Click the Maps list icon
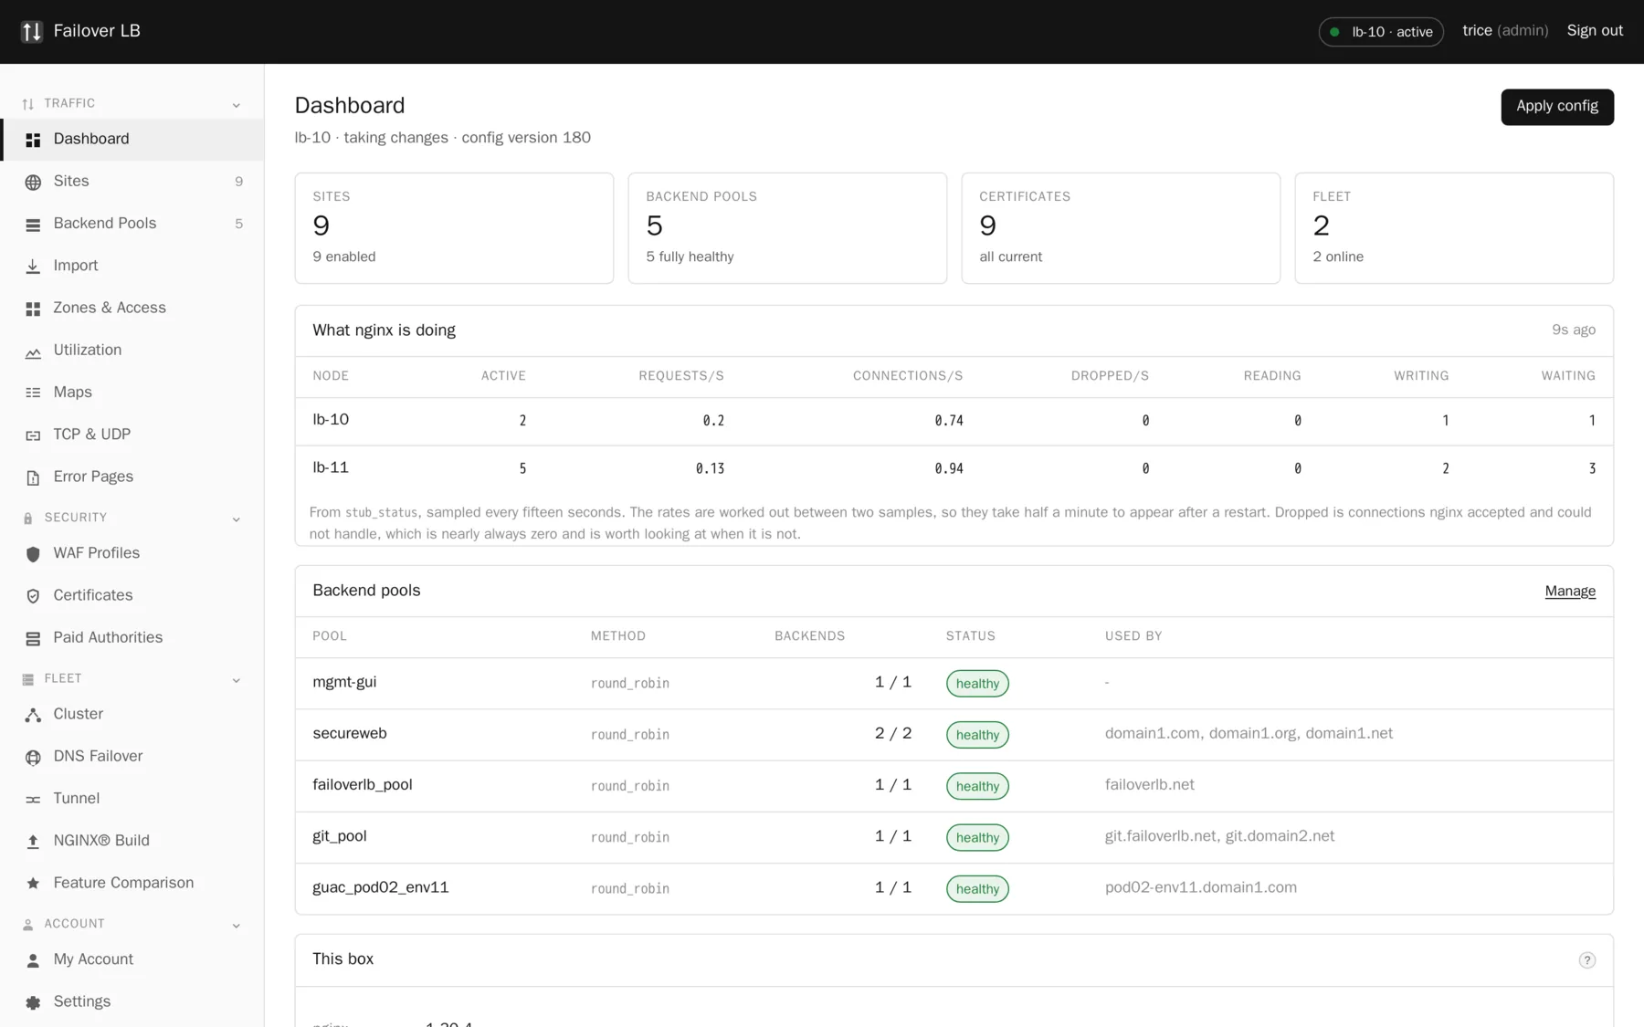The image size is (1644, 1027). (33, 393)
